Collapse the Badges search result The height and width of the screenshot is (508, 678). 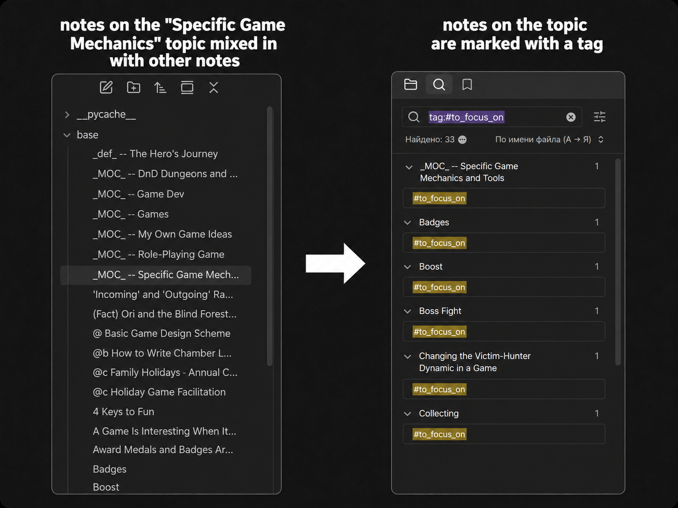[408, 223]
